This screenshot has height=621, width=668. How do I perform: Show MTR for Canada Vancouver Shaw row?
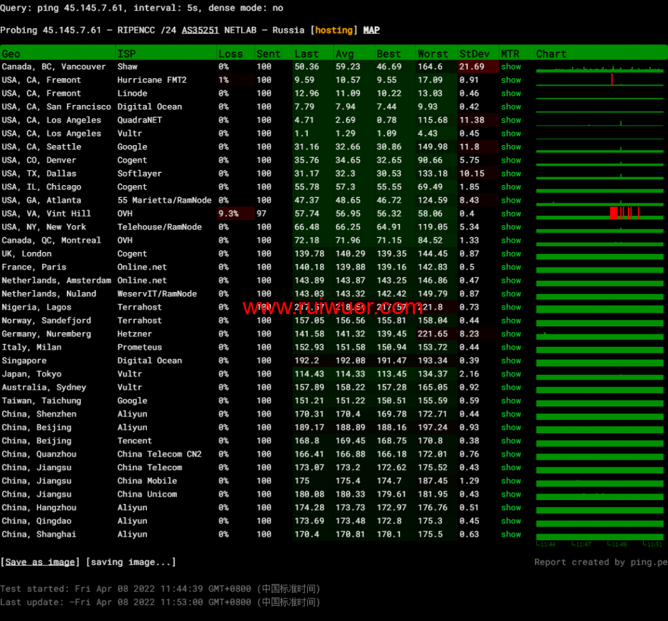(511, 67)
